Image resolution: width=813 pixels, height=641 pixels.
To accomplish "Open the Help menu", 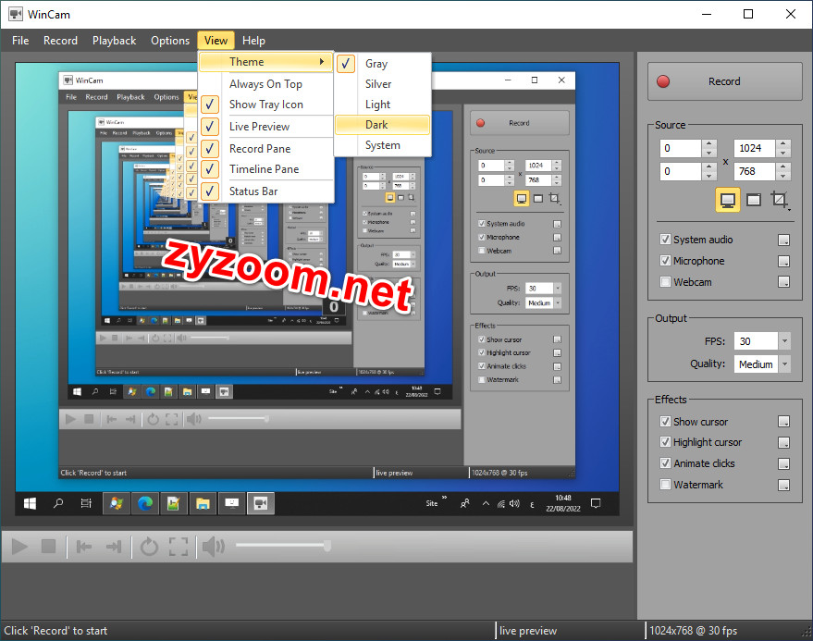I will tap(253, 41).
